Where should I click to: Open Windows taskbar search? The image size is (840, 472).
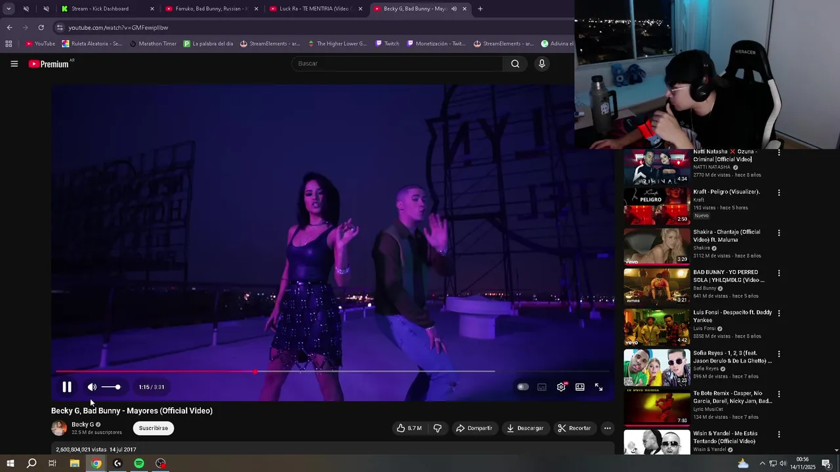31,463
